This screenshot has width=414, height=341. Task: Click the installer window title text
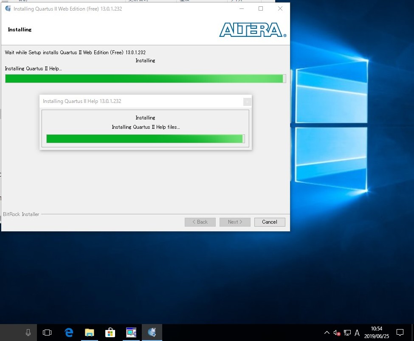click(x=68, y=9)
